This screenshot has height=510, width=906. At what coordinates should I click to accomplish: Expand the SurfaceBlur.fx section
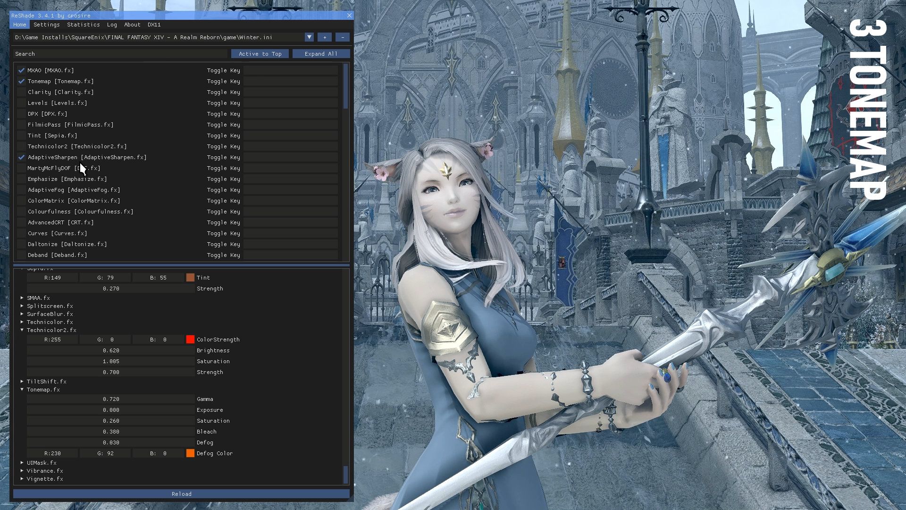(22, 314)
